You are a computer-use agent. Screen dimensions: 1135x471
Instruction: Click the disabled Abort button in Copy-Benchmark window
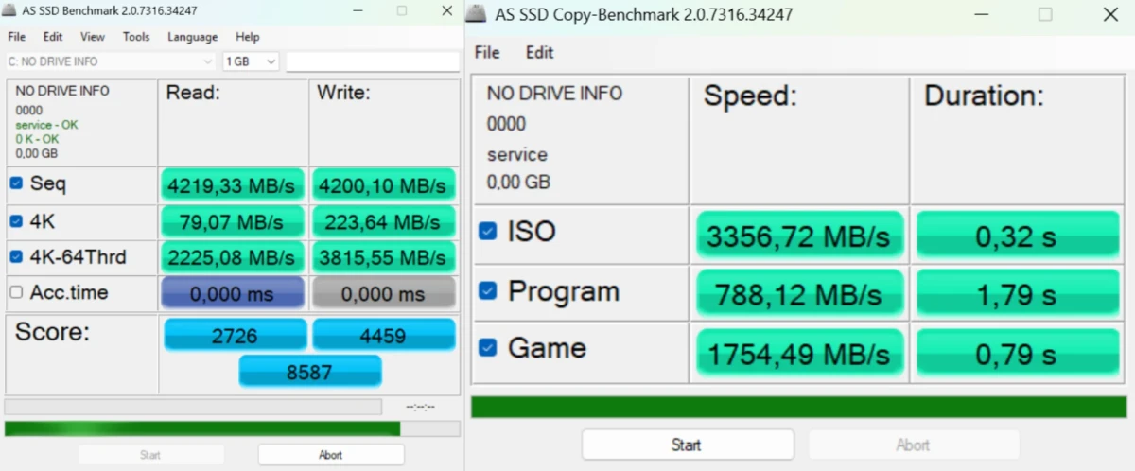click(x=914, y=445)
